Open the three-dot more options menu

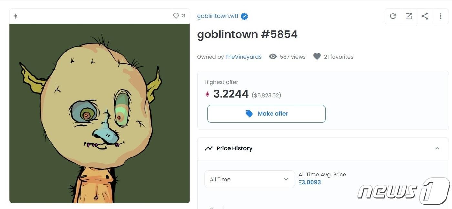pos(441,16)
